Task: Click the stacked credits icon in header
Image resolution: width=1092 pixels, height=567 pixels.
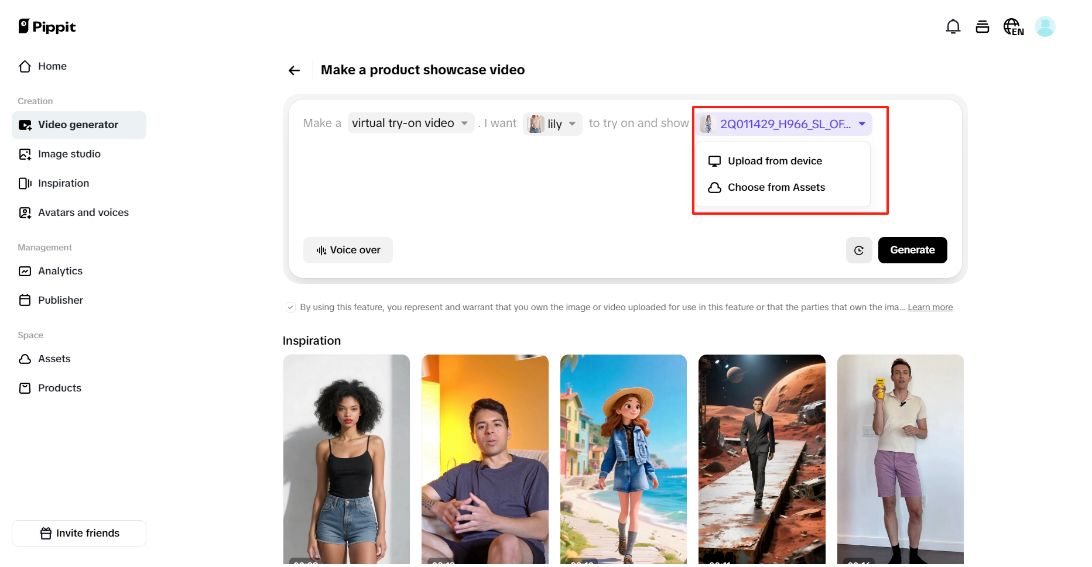Action: (x=982, y=27)
